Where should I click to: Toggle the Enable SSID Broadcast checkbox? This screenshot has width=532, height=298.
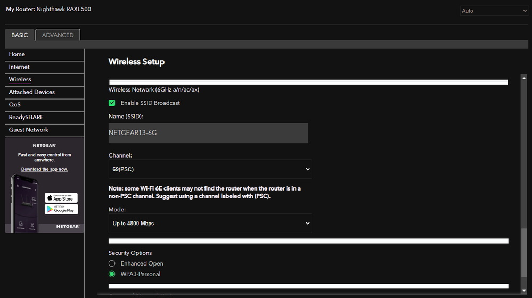coord(112,103)
